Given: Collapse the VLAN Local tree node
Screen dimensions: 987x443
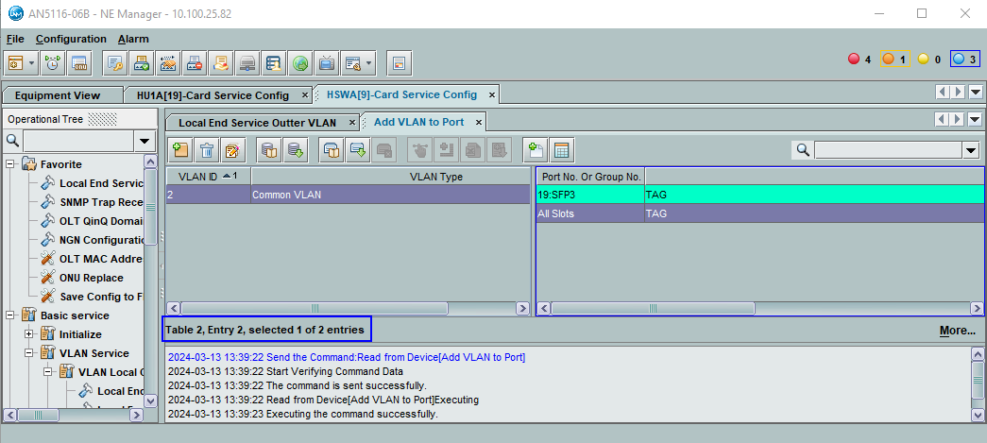Looking at the screenshot, I should coord(48,372).
